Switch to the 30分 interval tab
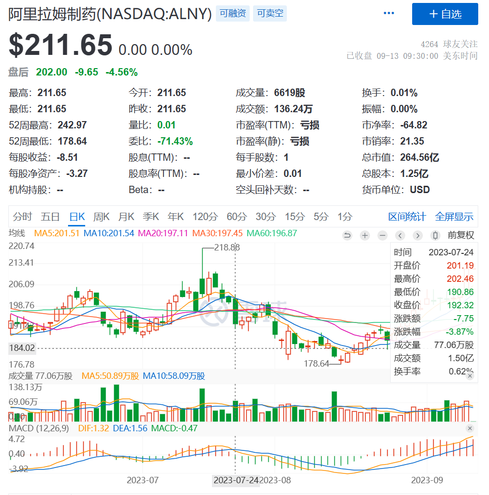The width and height of the screenshot is (489, 495). (x=266, y=217)
